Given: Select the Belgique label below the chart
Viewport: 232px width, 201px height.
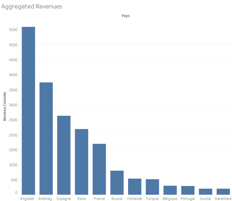Looking at the screenshot, I should [170, 199].
